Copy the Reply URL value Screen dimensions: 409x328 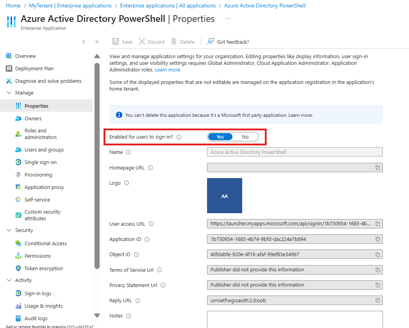click(377, 300)
